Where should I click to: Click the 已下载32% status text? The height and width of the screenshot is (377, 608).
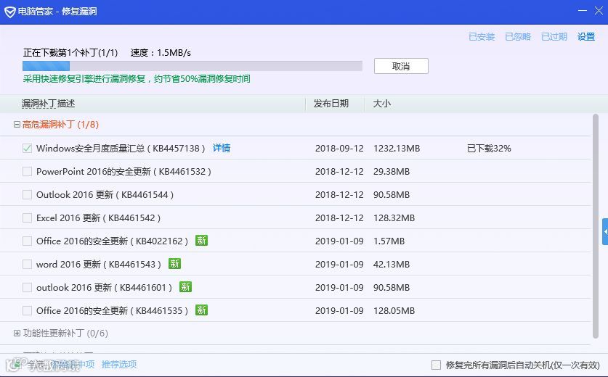(489, 148)
